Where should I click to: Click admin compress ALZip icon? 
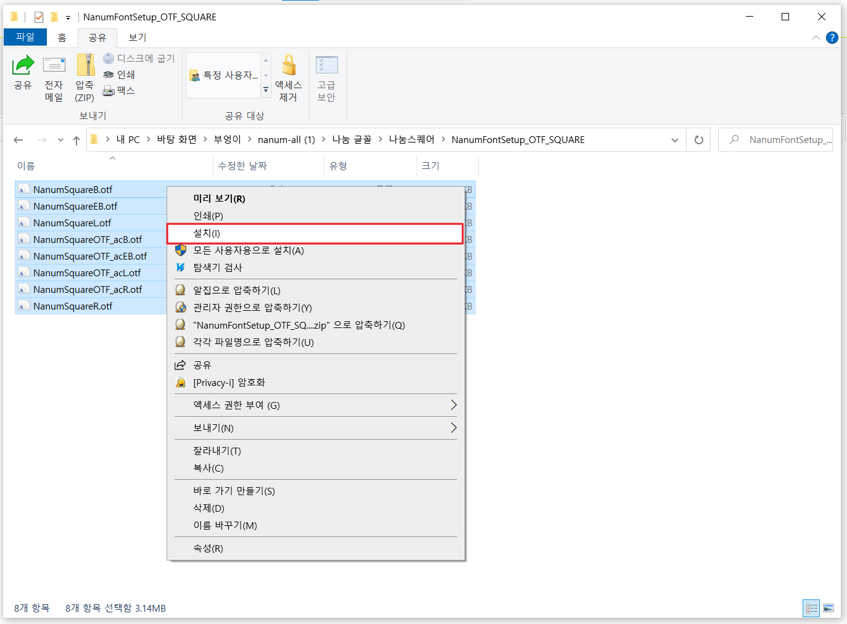(181, 307)
